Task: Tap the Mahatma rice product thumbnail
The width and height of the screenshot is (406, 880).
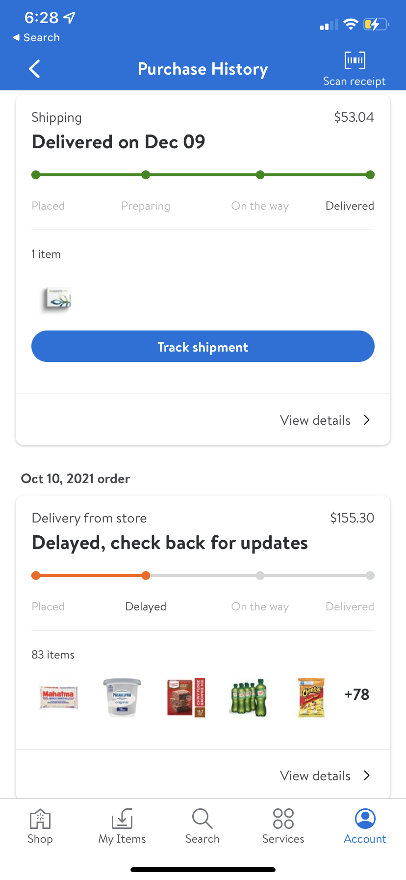Action: pos(58,697)
